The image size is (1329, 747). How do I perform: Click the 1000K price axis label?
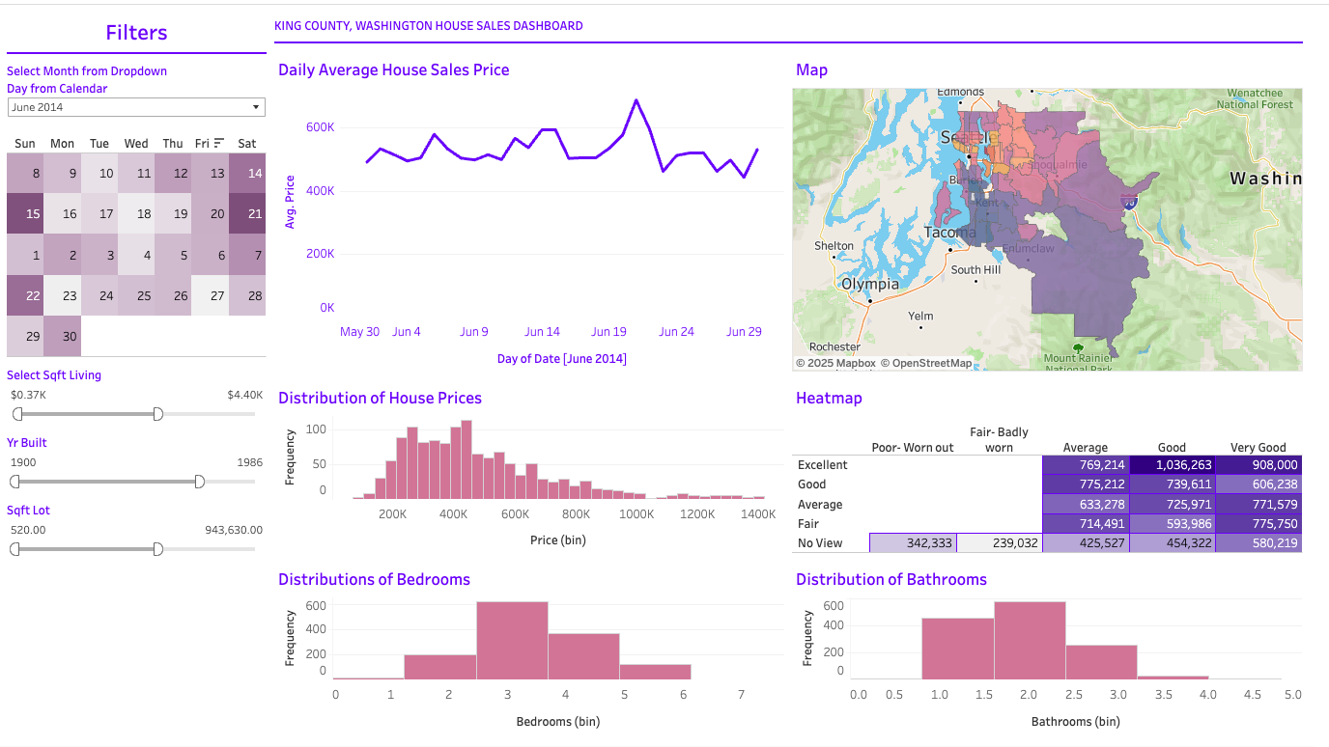636,514
